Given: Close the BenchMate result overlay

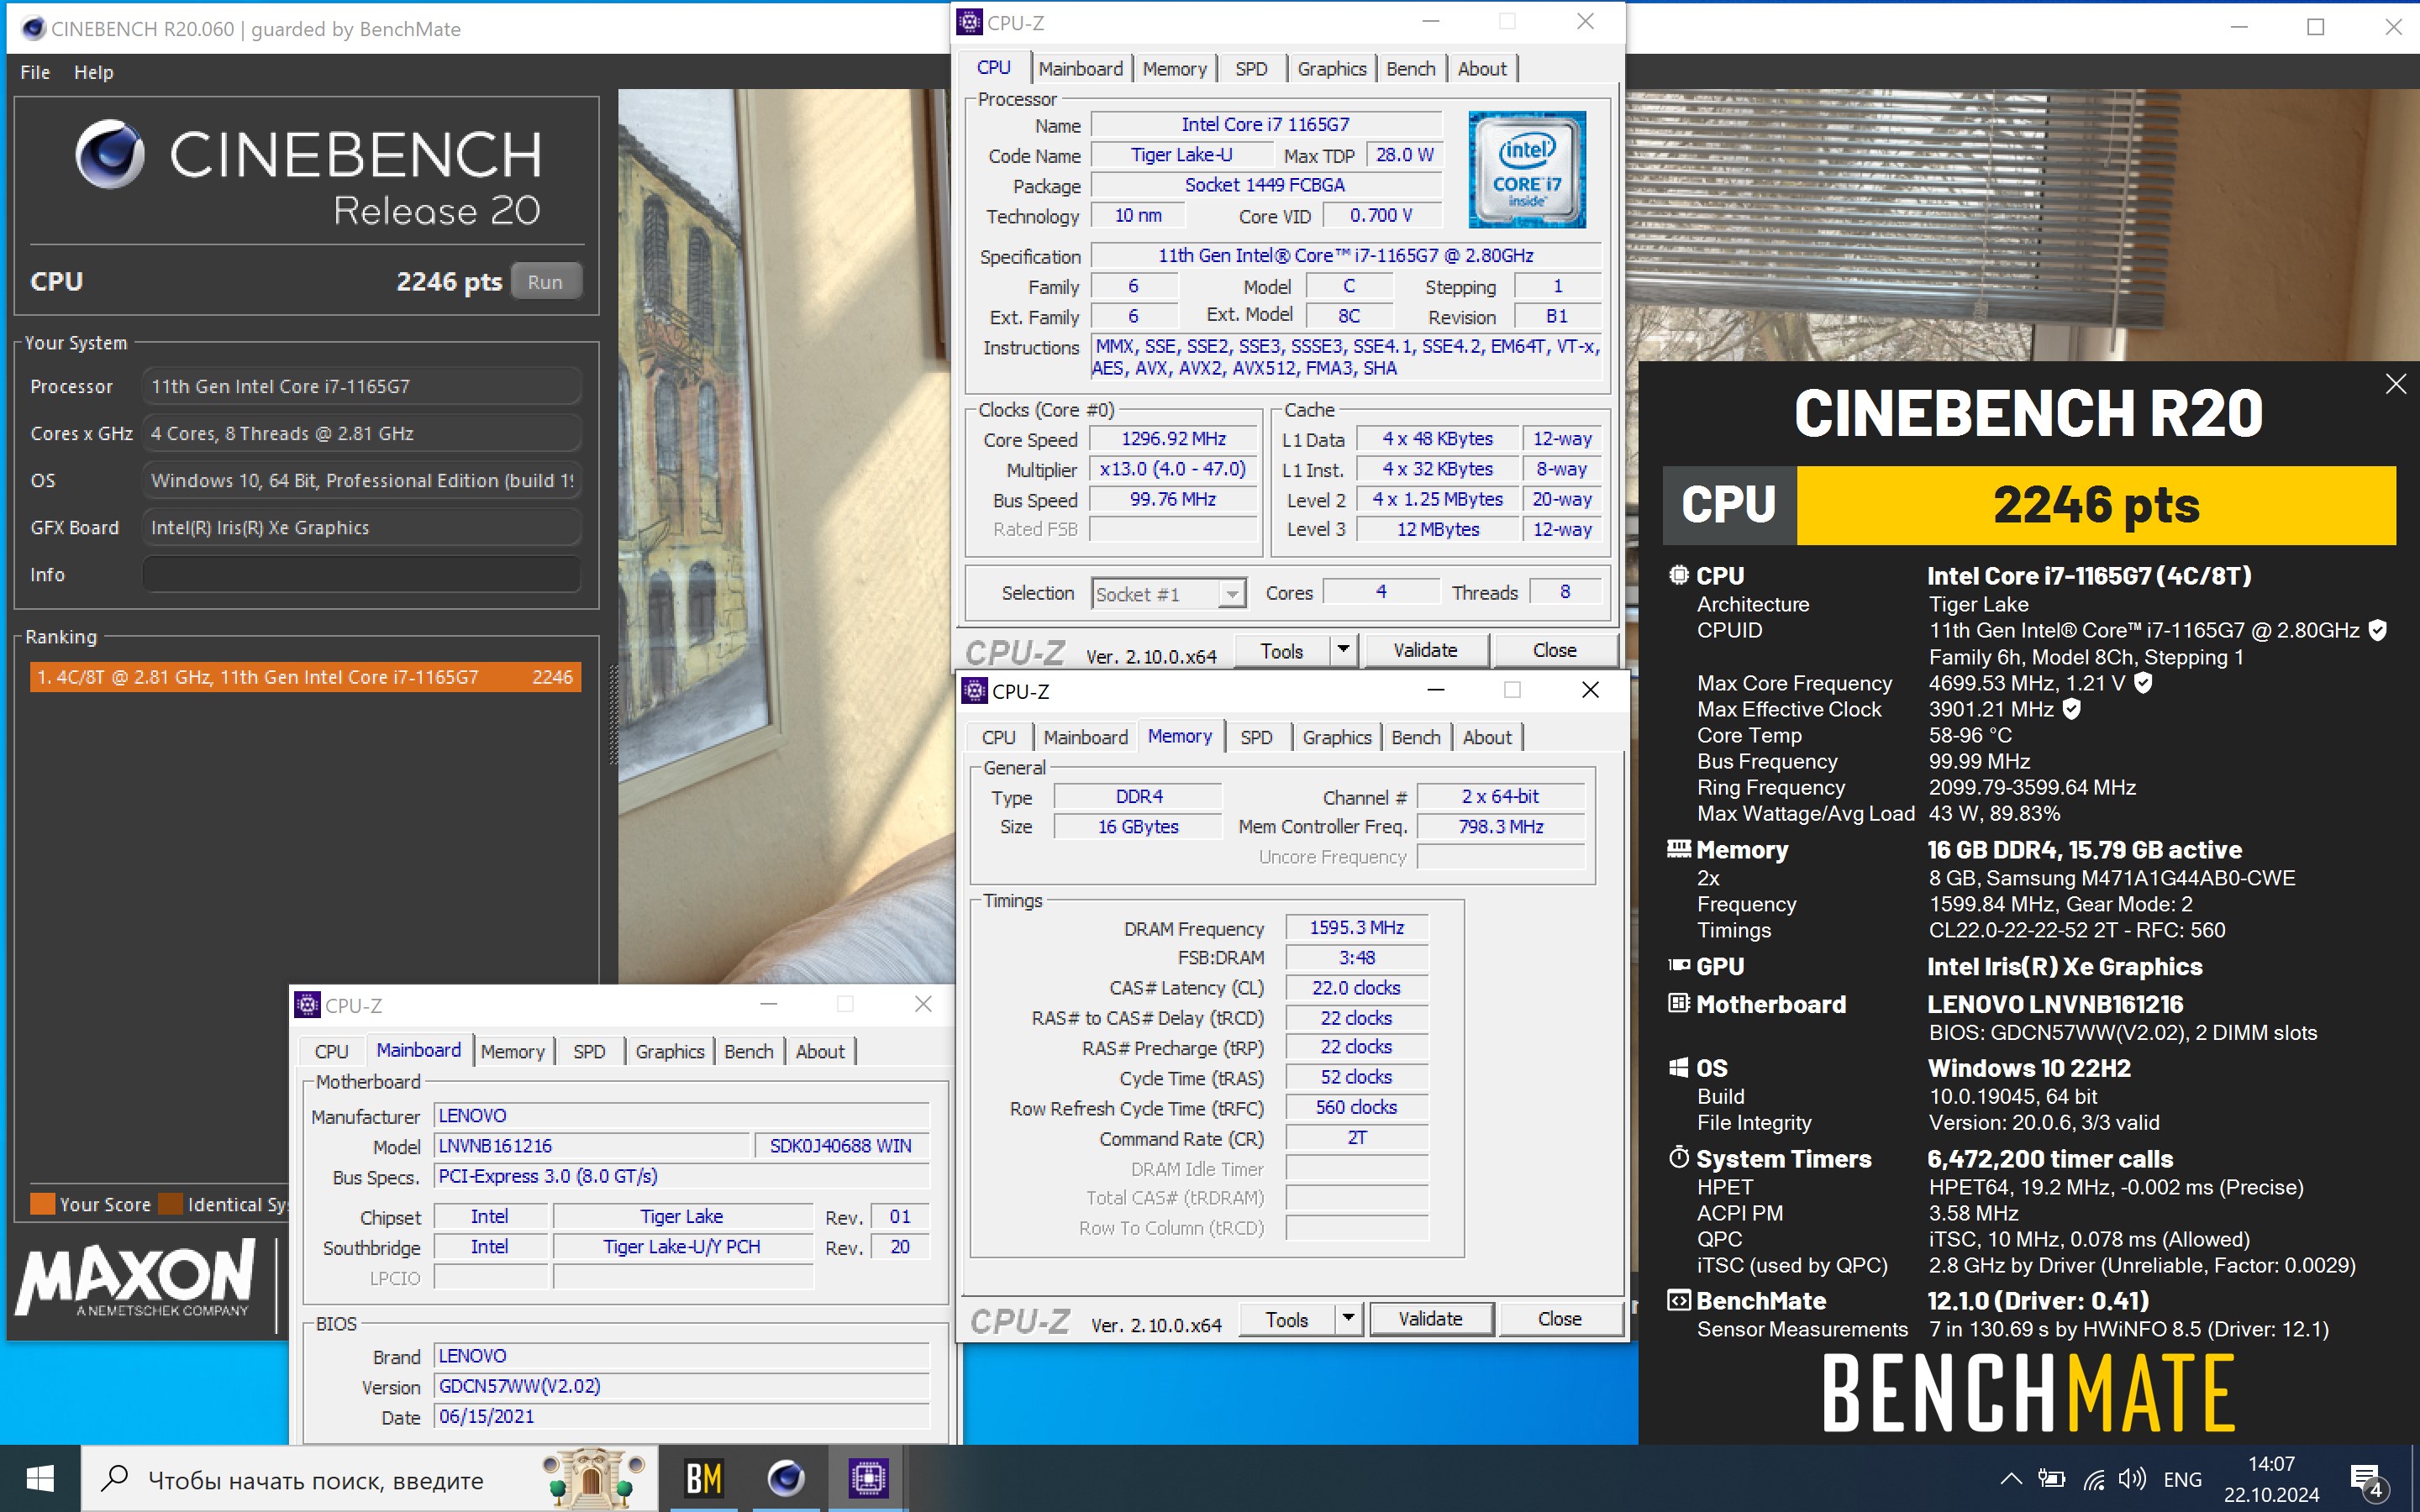Looking at the screenshot, I should point(2395,384).
